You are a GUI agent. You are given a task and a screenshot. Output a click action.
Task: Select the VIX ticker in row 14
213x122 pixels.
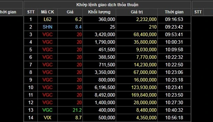click(47, 117)
